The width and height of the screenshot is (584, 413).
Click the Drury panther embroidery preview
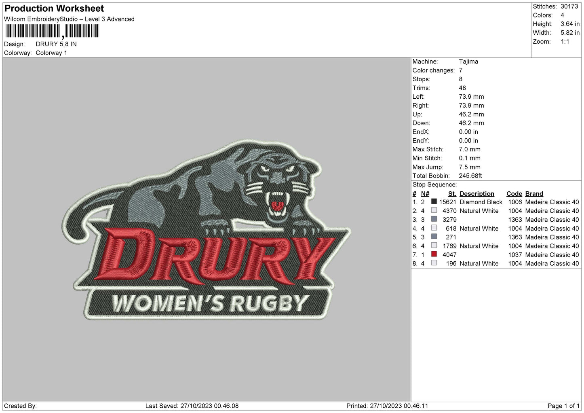(x=207, y=230)
